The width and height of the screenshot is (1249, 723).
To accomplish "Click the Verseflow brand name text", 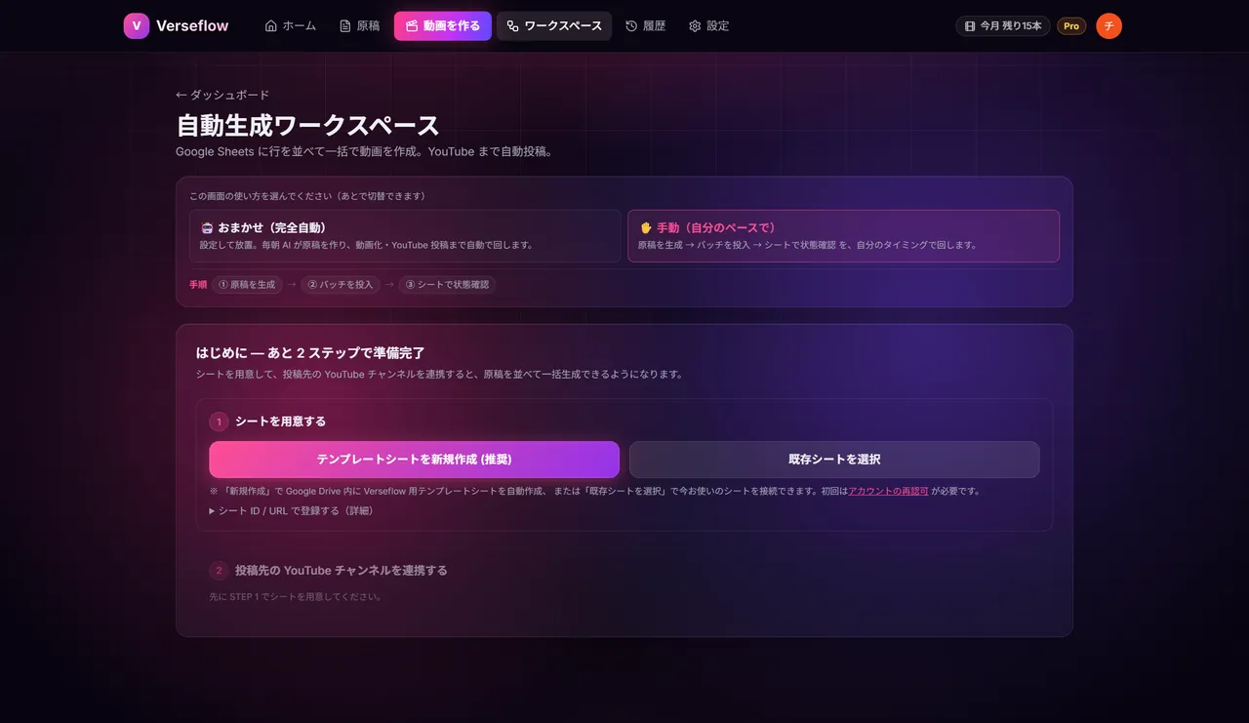I will (x=192, y=26).
